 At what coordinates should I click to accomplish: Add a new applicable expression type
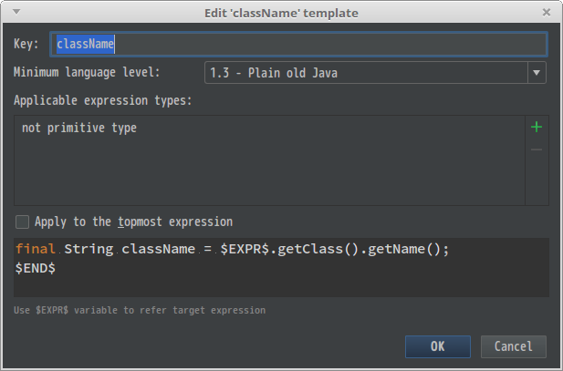coord(537,128)
